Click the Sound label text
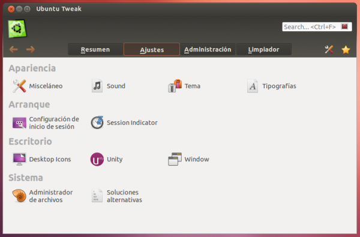 pos(116,86)
